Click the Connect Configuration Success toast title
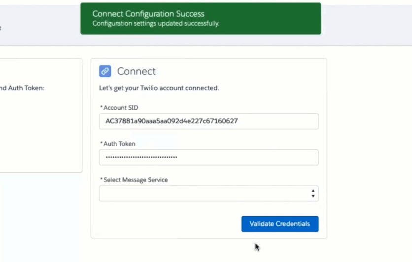The height and width of the screenshot is (262, 412). coord(148,14)
